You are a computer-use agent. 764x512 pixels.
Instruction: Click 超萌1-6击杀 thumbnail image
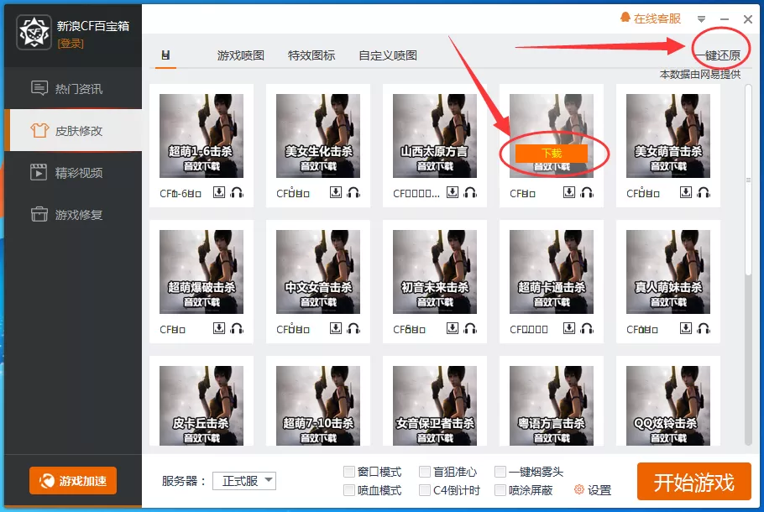click(201, 136)
